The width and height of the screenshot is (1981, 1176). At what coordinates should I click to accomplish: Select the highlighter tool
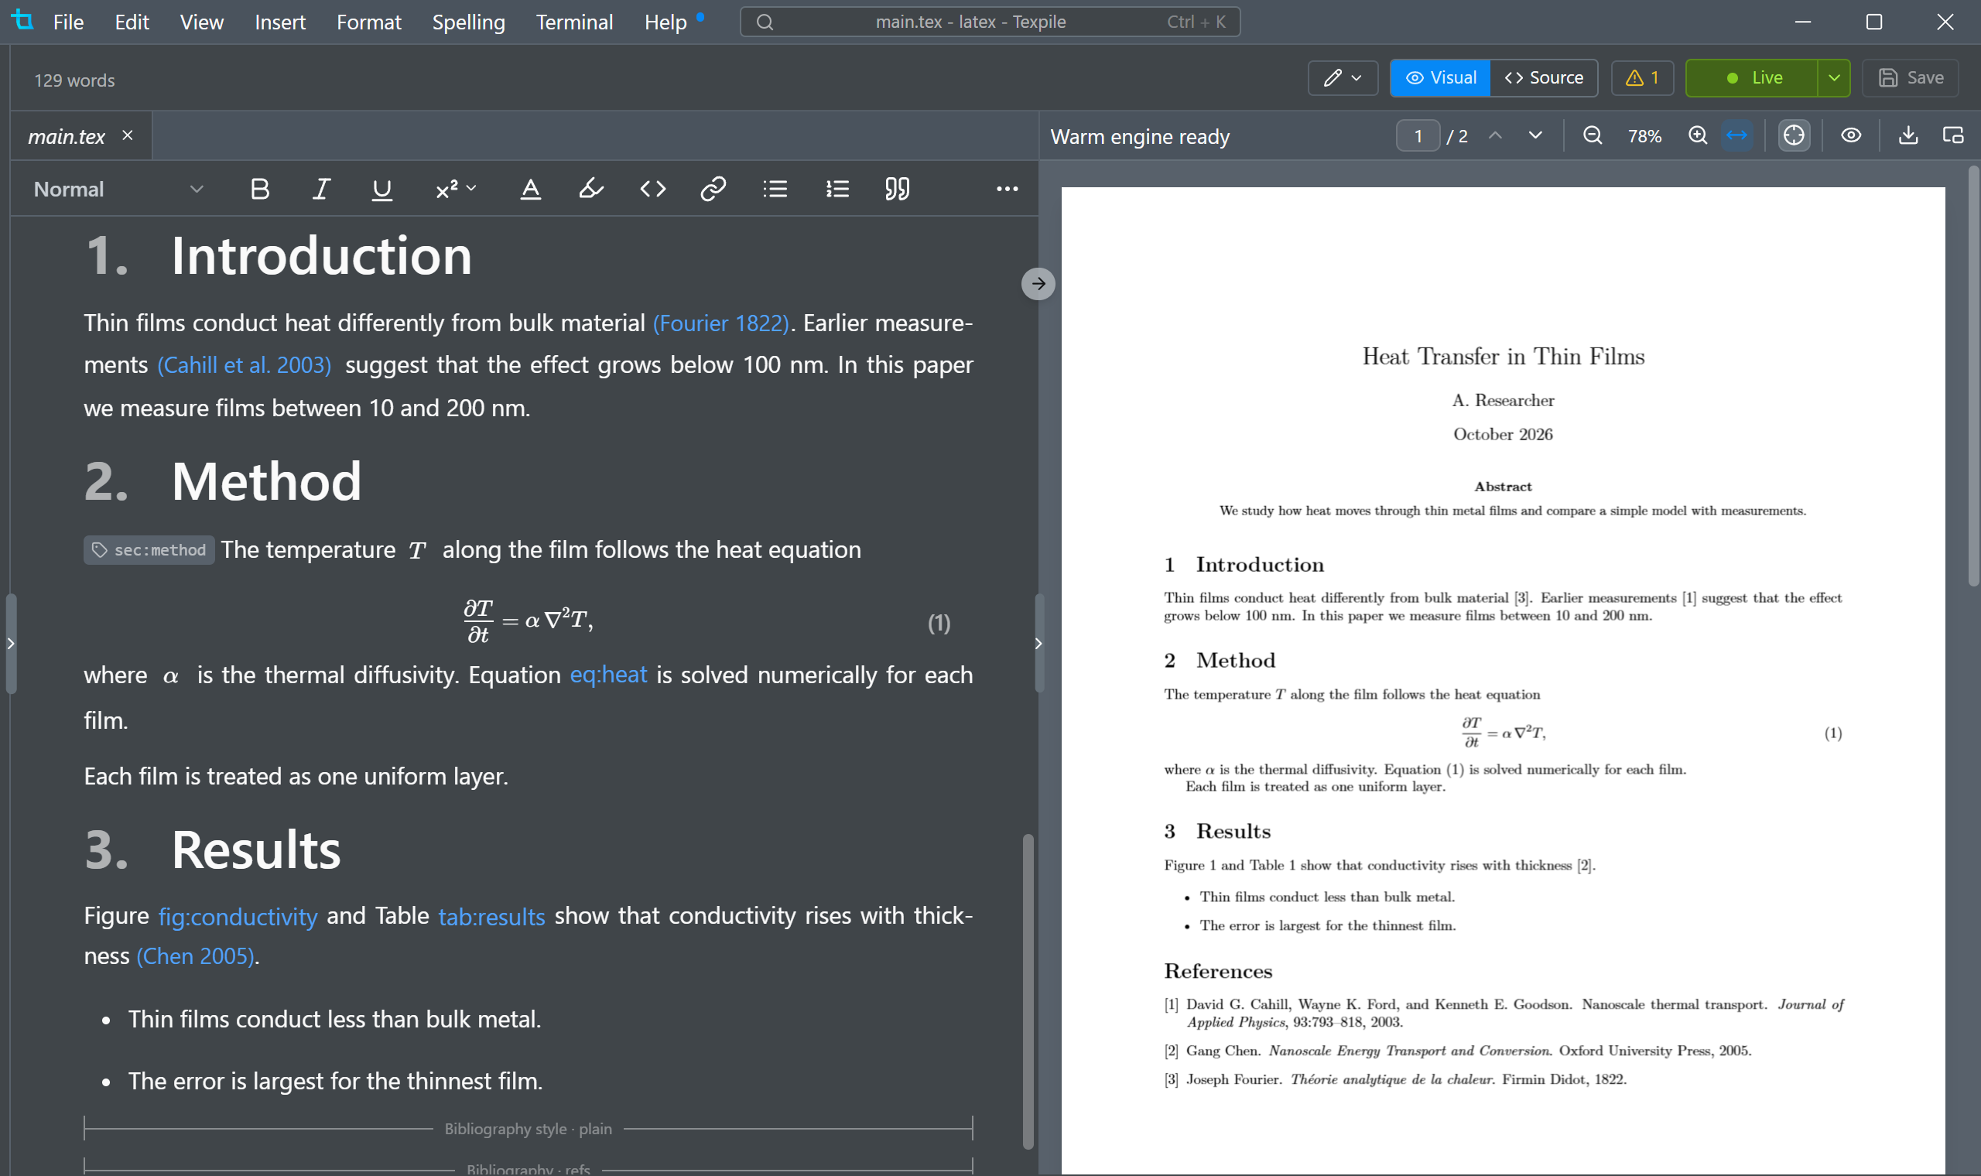tap(591, 189)
